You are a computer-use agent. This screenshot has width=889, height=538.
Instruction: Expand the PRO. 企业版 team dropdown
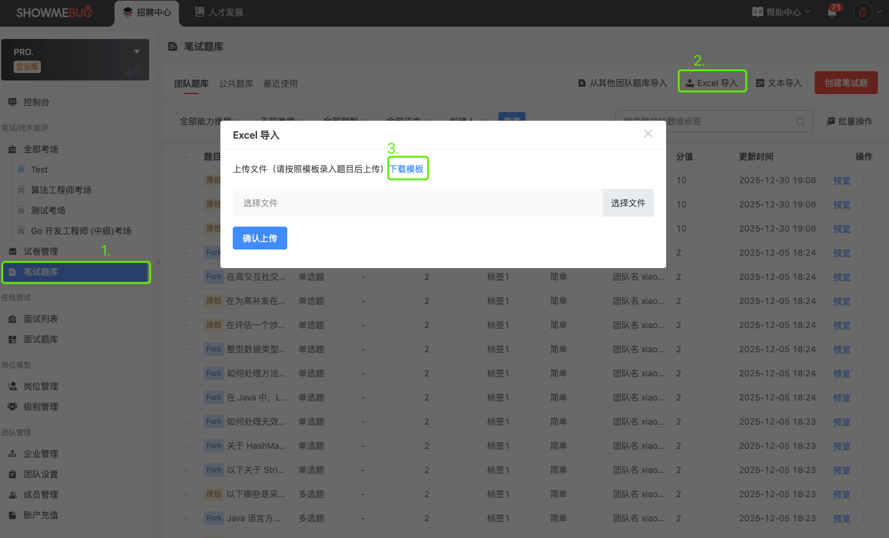pos(136,52)
